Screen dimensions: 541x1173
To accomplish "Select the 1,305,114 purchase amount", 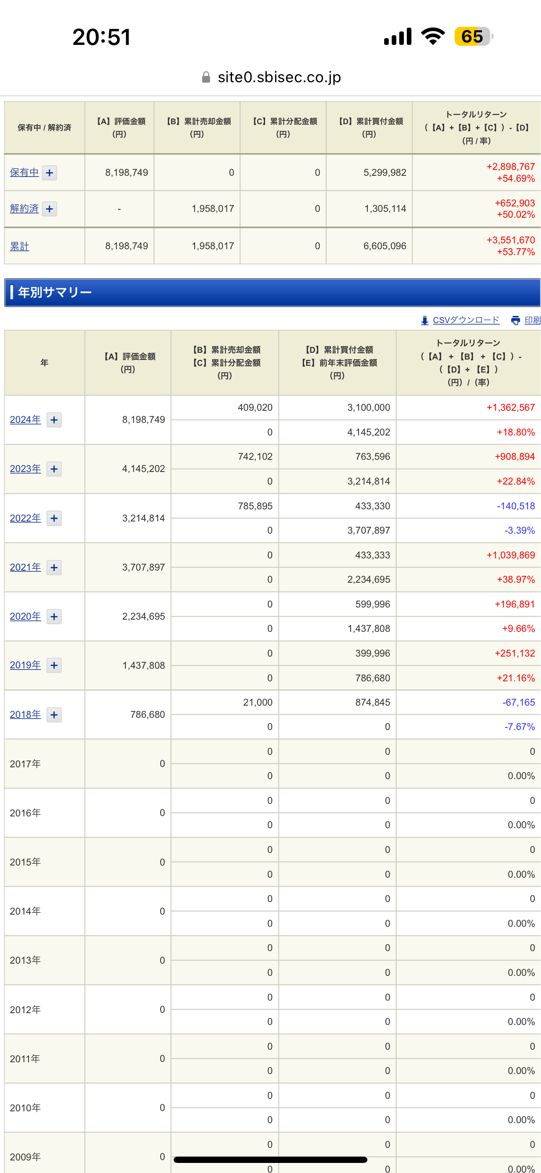I will [385, 209].
